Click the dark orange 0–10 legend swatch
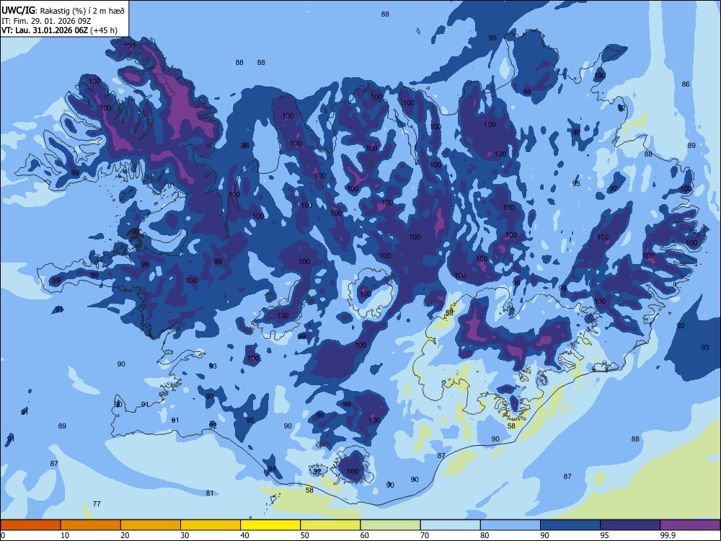The image size is (721, 541). coord(30,525)
